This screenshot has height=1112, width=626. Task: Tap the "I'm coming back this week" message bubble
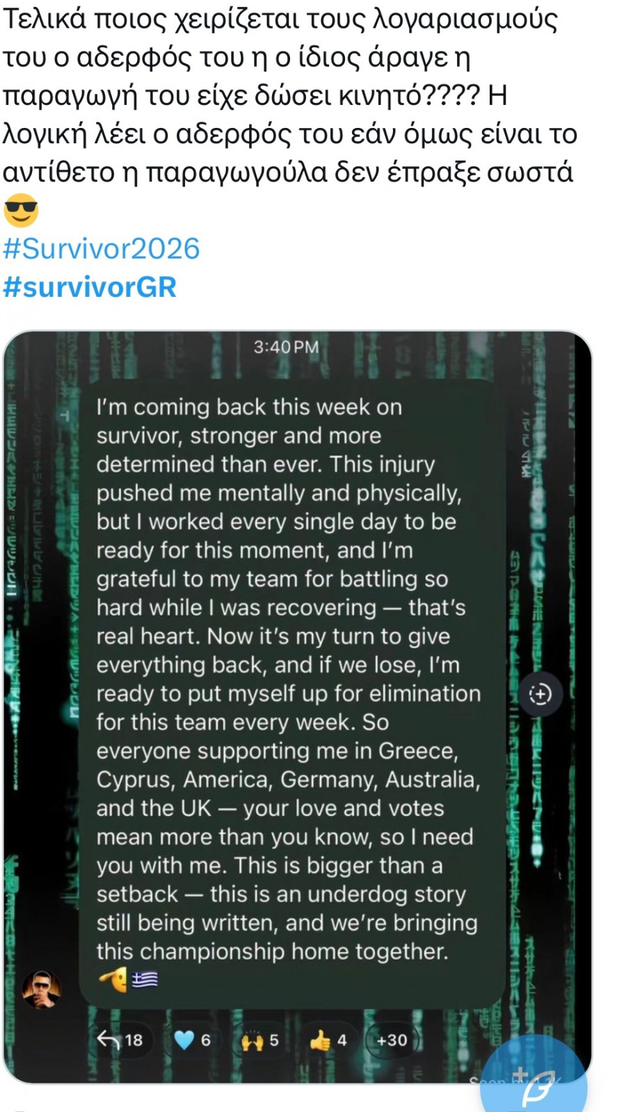[x=288, y=678]
